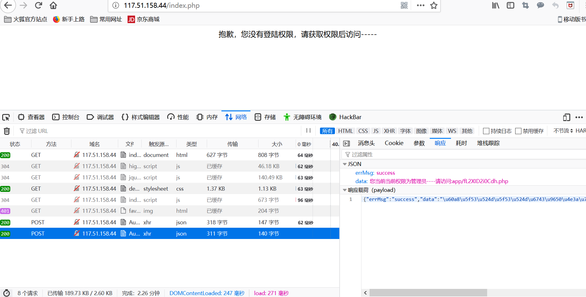
Task: Collapse the JSON response section
Action: (345, 164)
